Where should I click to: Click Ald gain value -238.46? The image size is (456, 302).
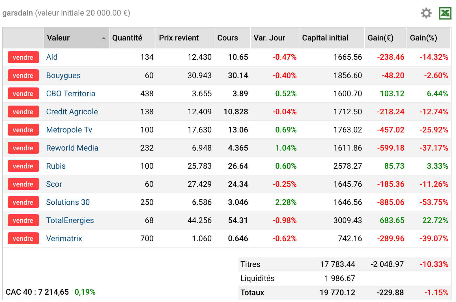point(391,57)
